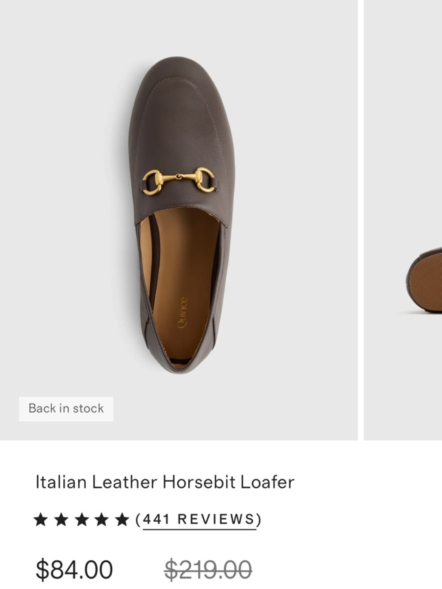Open the 441 REVIEWS link
Viewport: 442px width, 589px height.
tap(198, 520)
